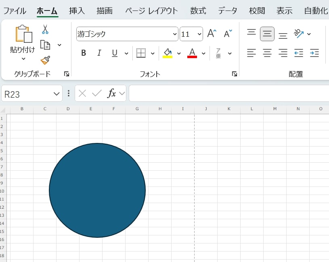Toggle underline formatting
The height and width of the screenshot is (262, 329).
(115, 53)
